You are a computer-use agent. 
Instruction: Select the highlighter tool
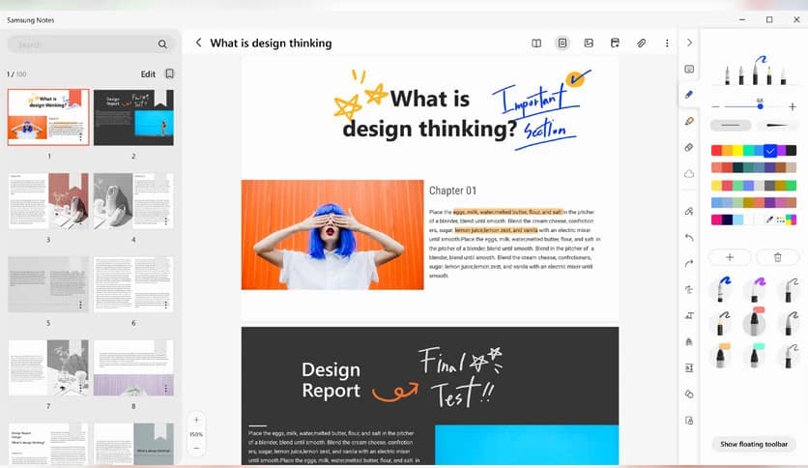pyautogui.click(x=689, y=121)
